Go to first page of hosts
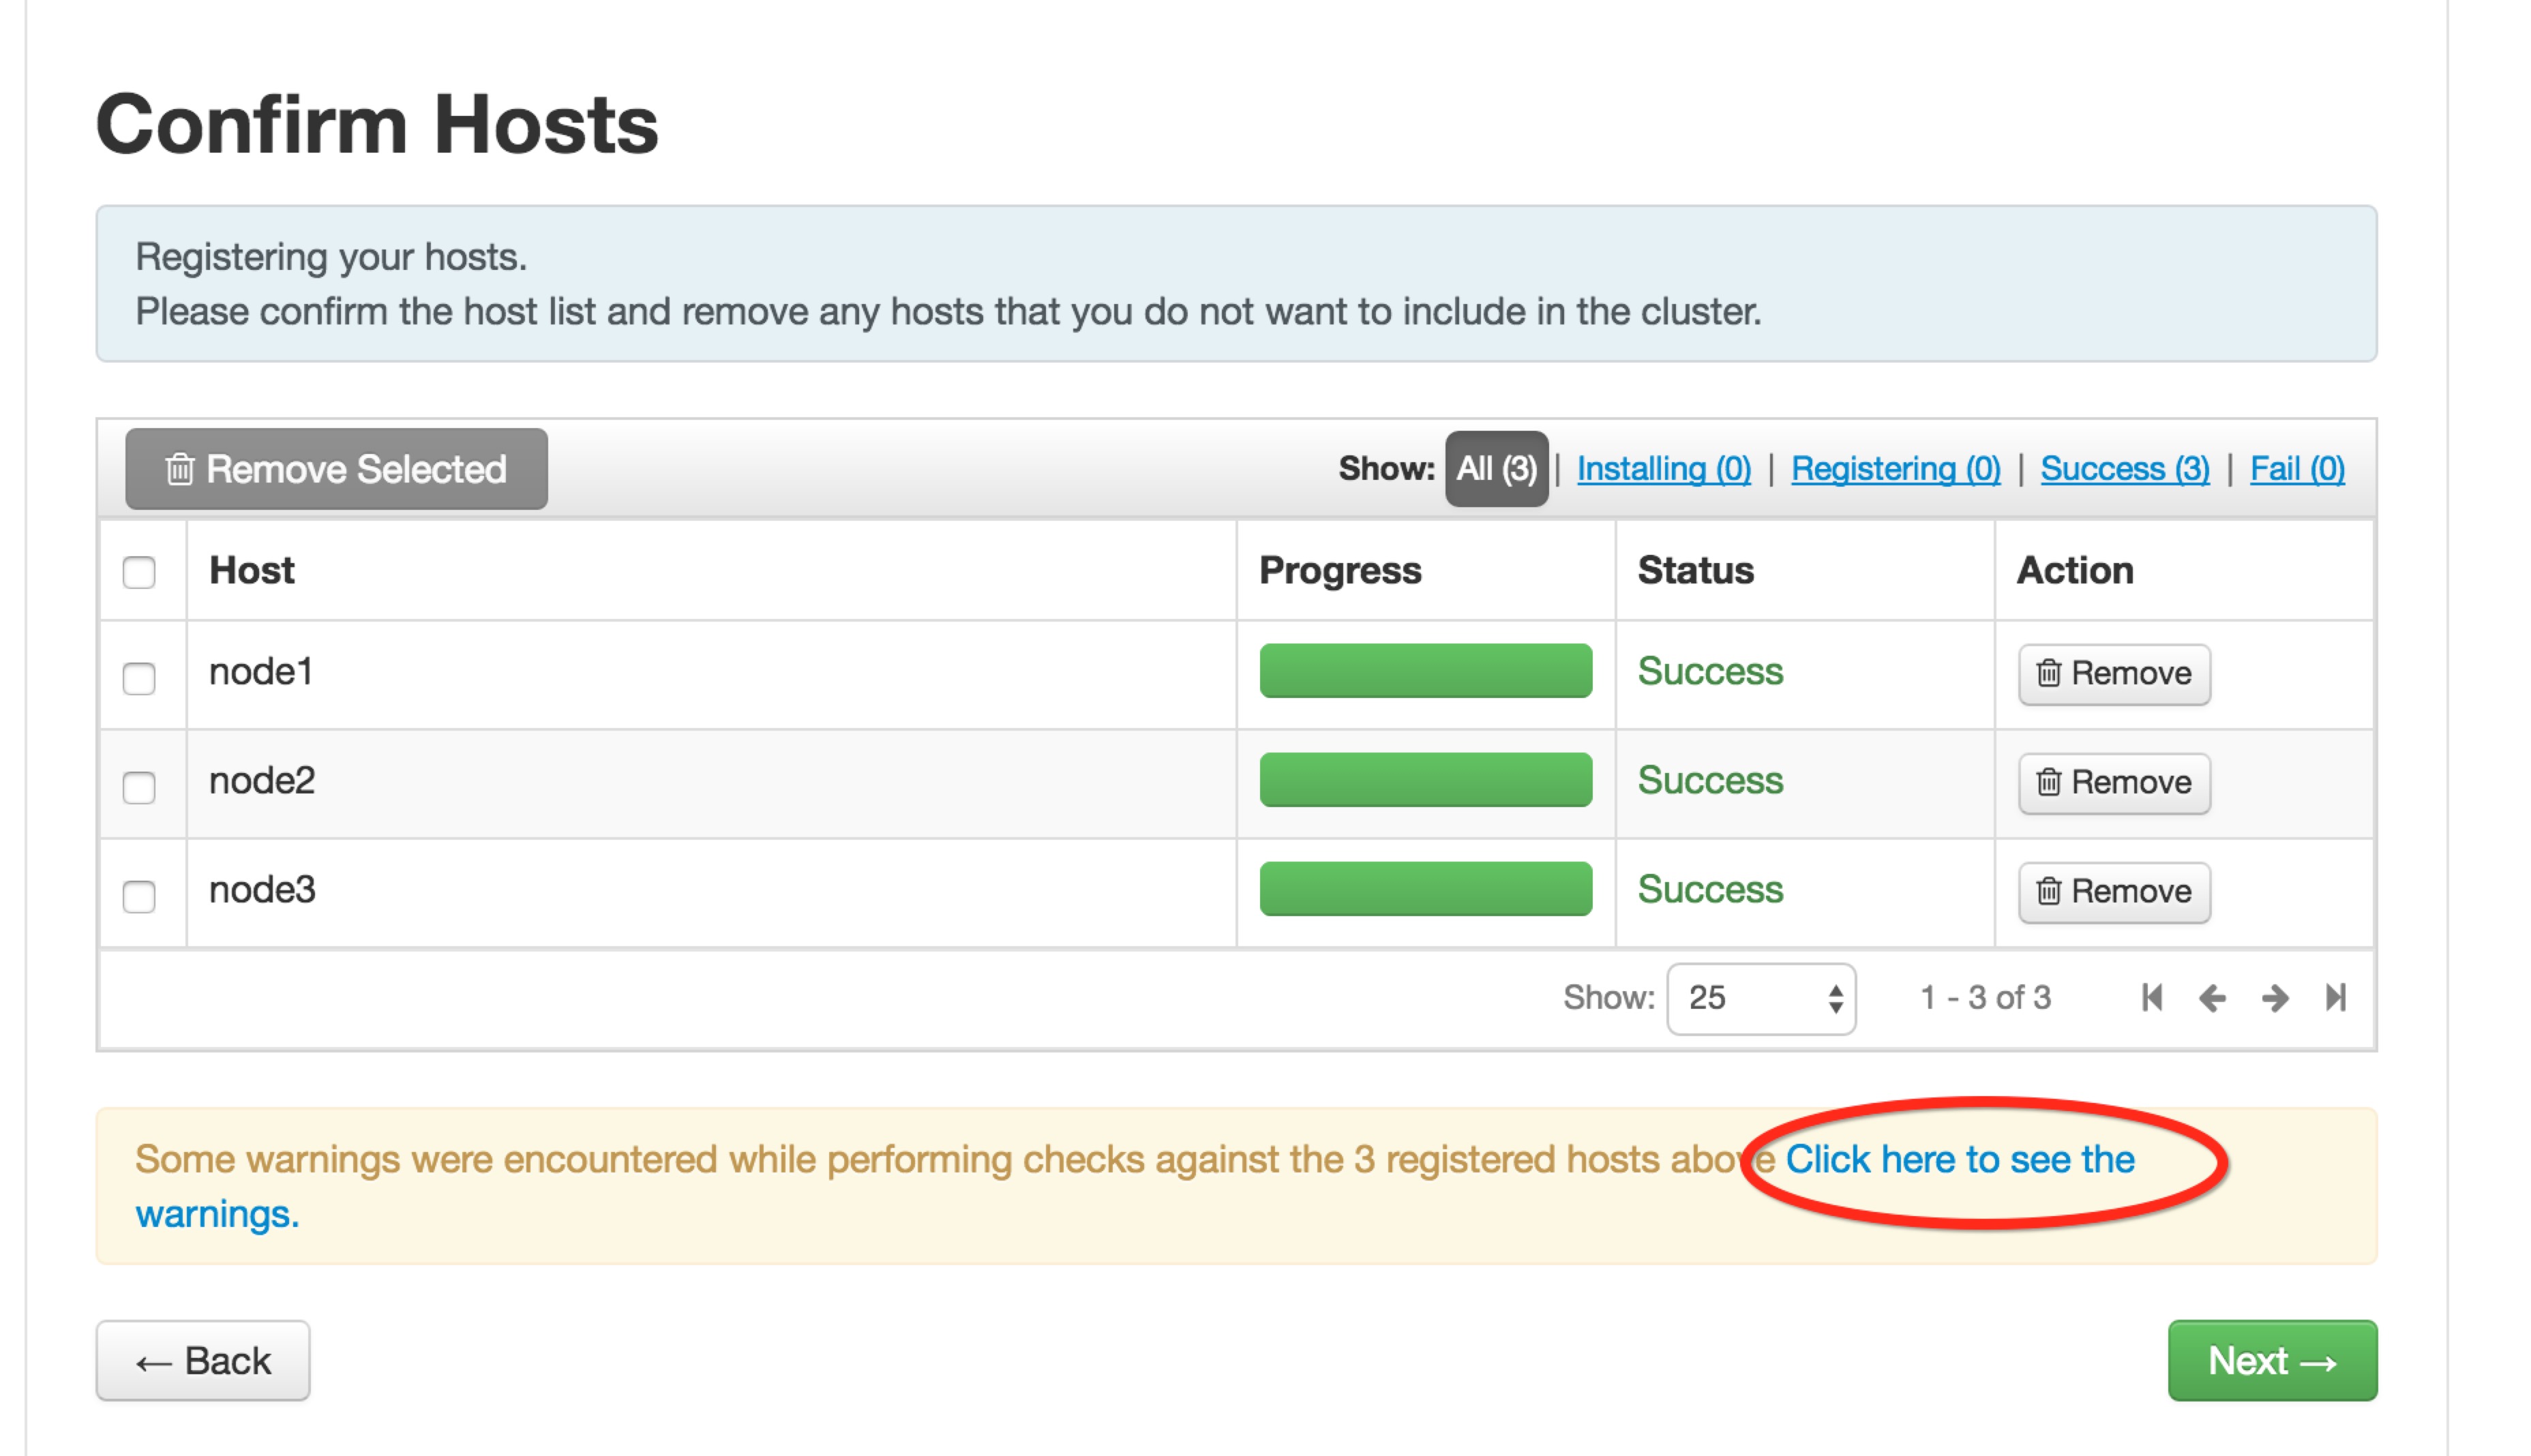Image resolution: width=2531 pixels, height=1456 pixels. pyautogui.click(x=2151, y=997)
